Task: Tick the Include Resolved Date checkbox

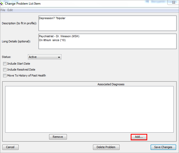Action: [x=5, y=70]
